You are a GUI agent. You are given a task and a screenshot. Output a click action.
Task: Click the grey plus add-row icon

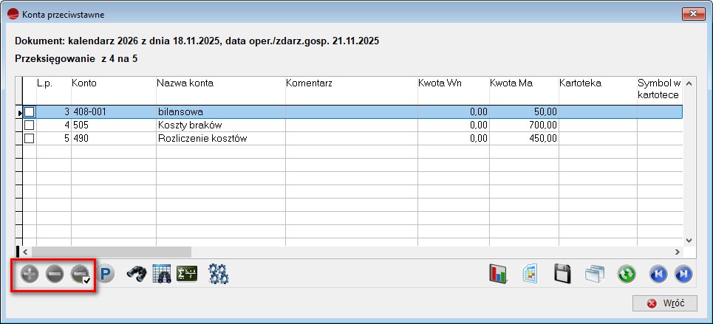click(29, 275)
